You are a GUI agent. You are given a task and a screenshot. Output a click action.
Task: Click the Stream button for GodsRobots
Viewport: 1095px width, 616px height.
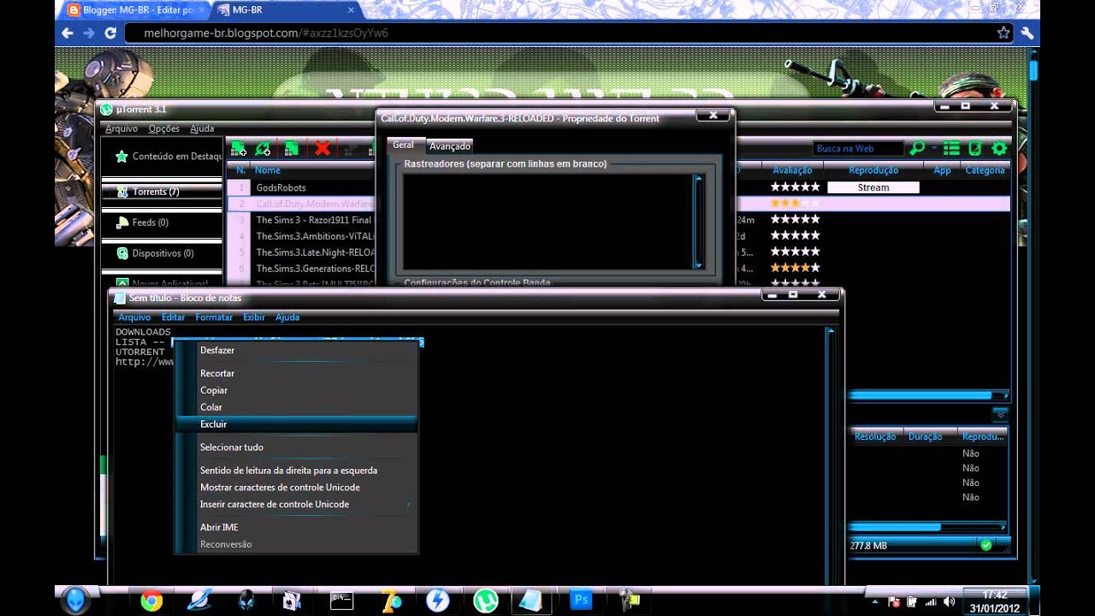(x=873, y=187)
